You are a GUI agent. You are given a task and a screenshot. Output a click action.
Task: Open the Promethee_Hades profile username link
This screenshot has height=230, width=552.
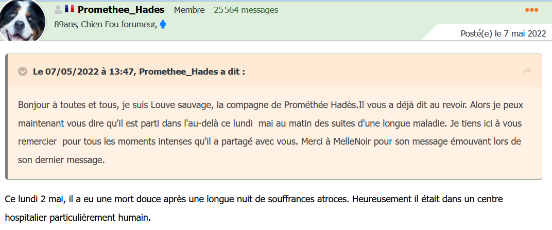[x=121, y=10]
